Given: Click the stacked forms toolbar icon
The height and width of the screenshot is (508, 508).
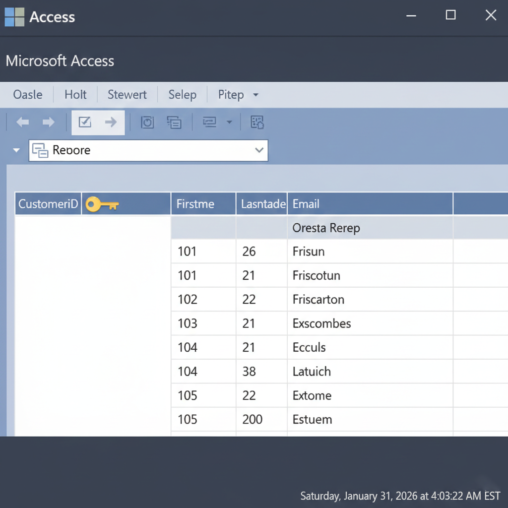Looking at the screenshot, I should point(174,123).
